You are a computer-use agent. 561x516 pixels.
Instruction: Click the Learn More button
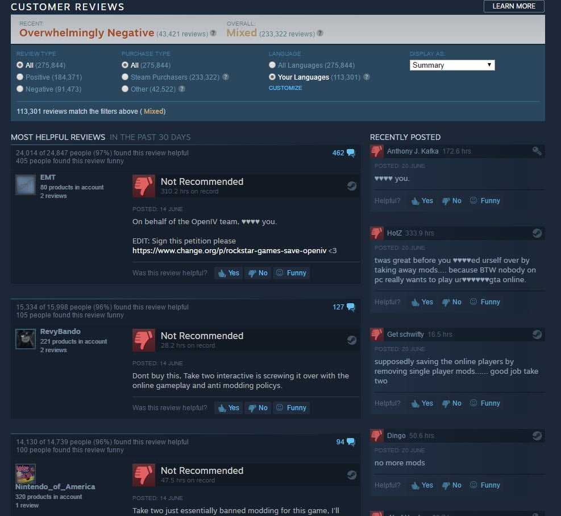(514, 6)
